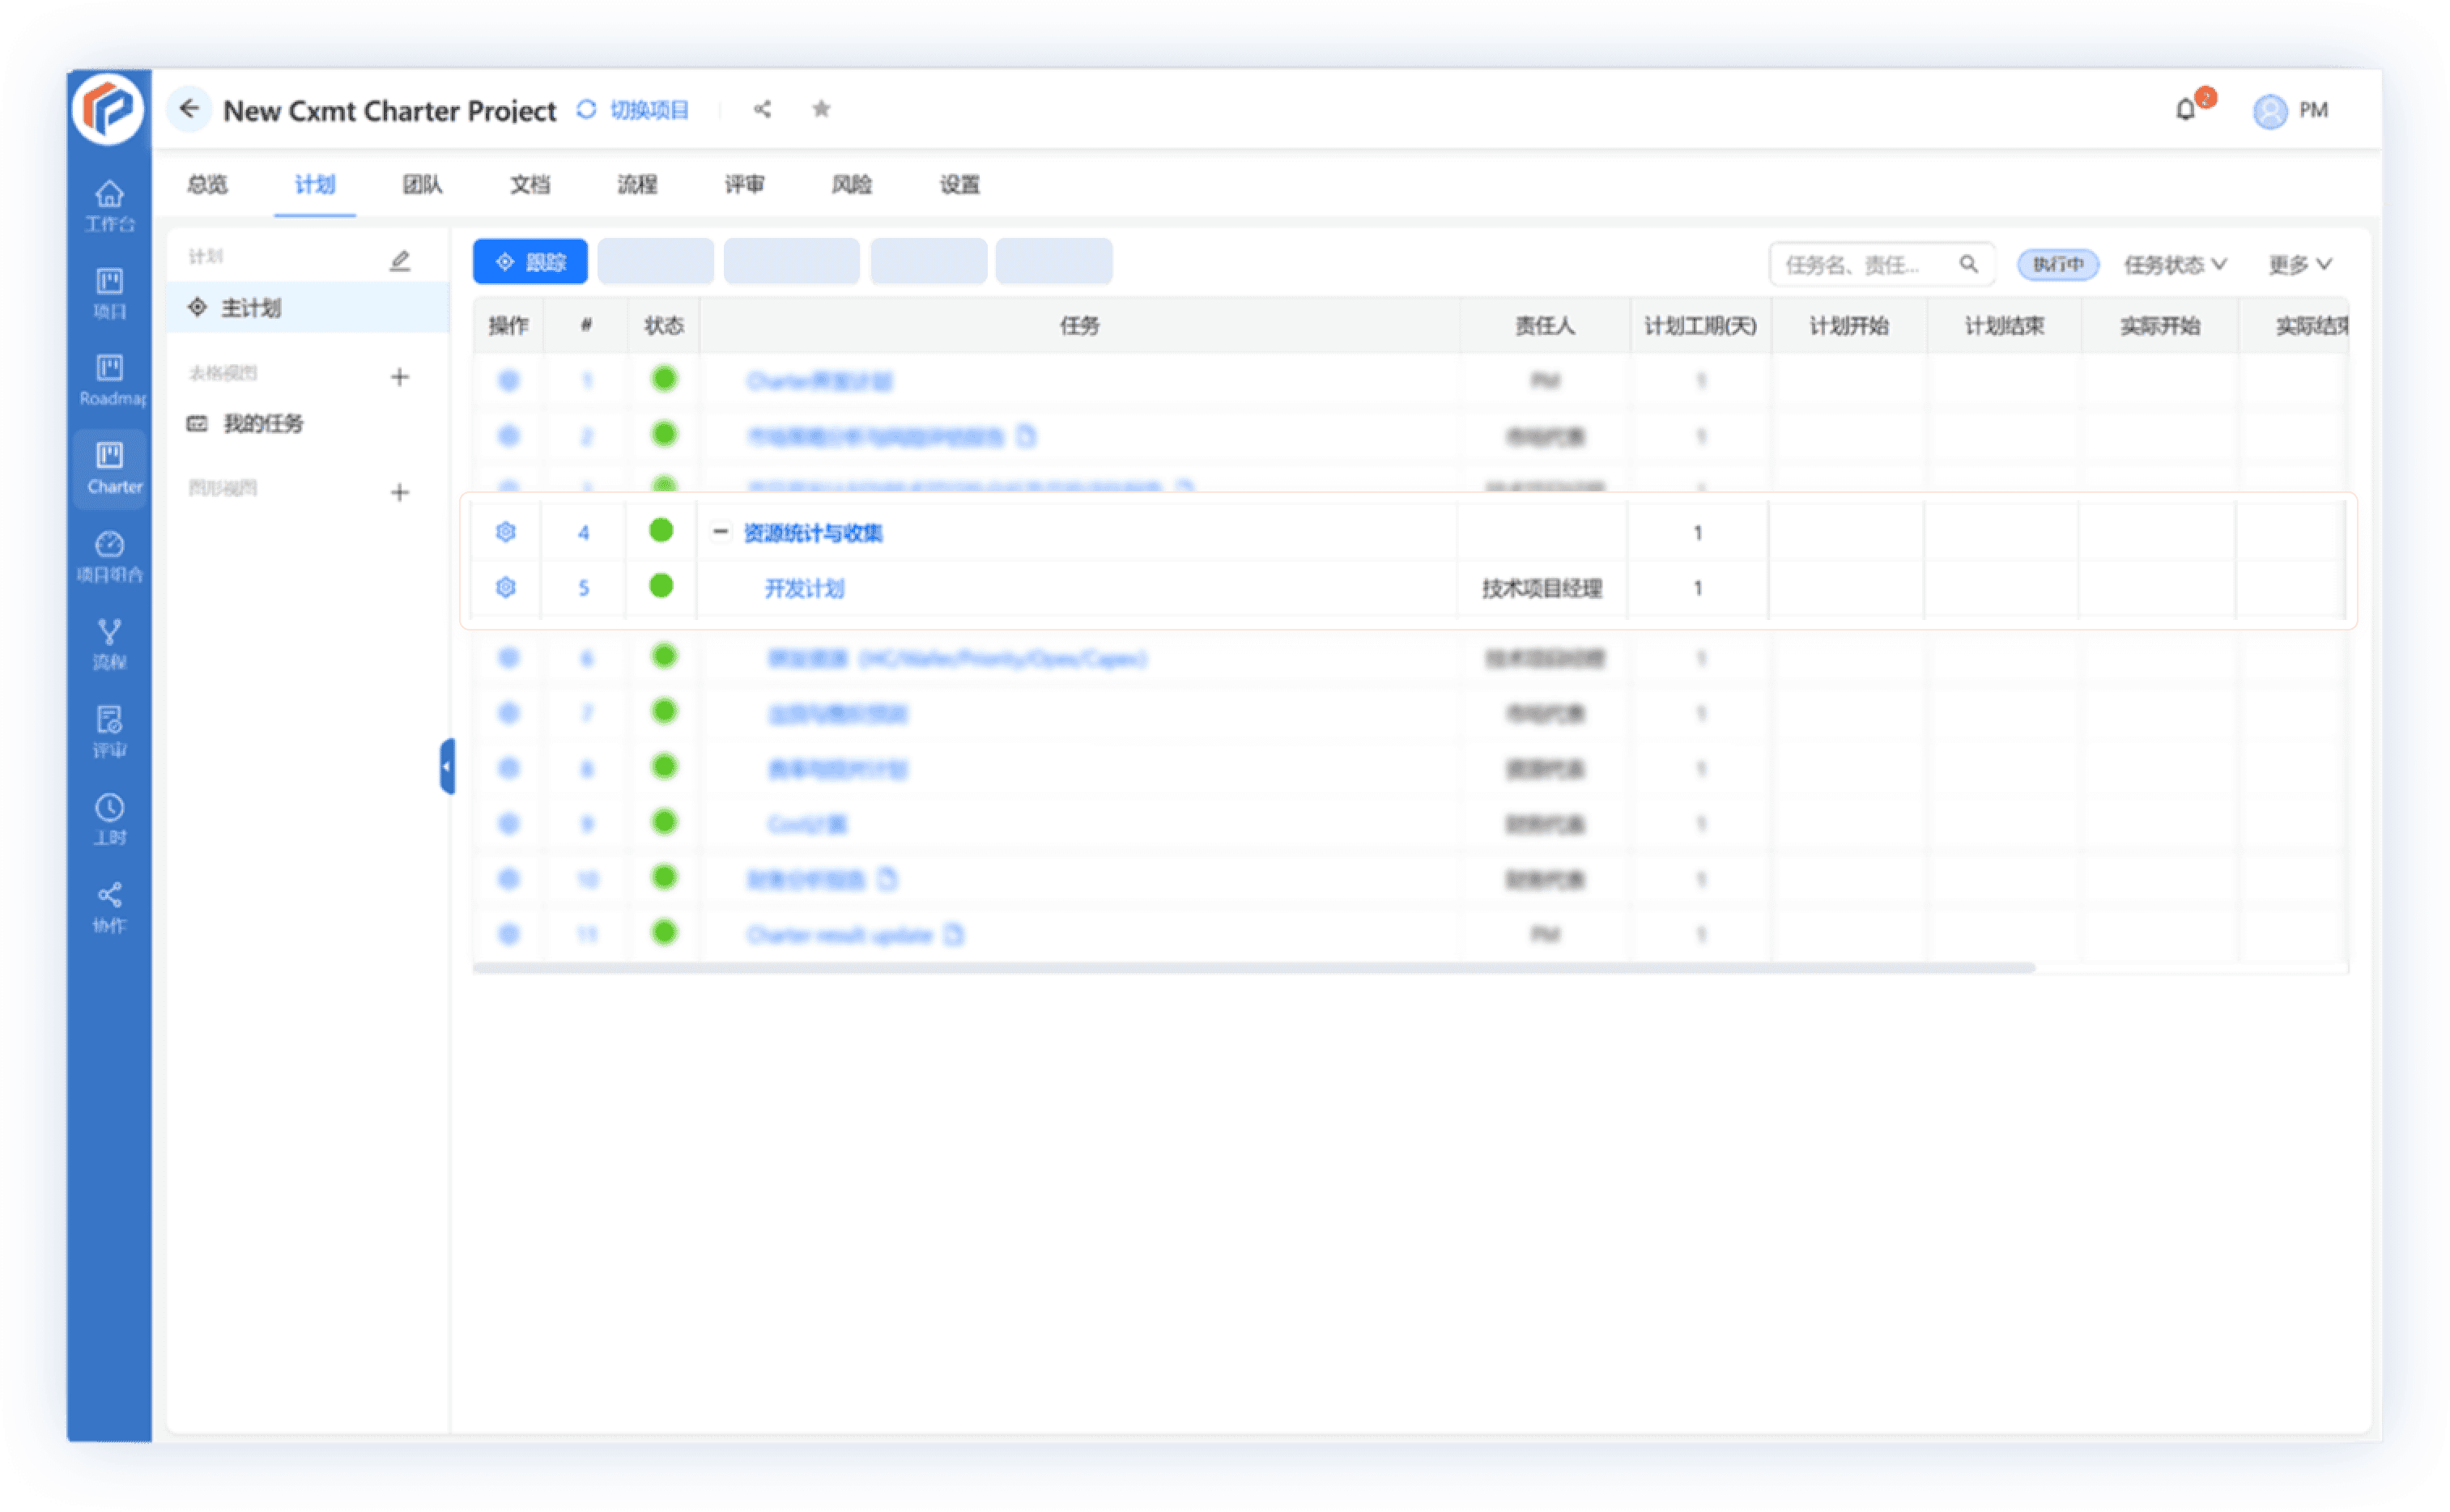The height and width of the screenshot is (1512, 2450).
Task: Toggle the 执行中 filter tag
Action: (x=2057, y=264)
